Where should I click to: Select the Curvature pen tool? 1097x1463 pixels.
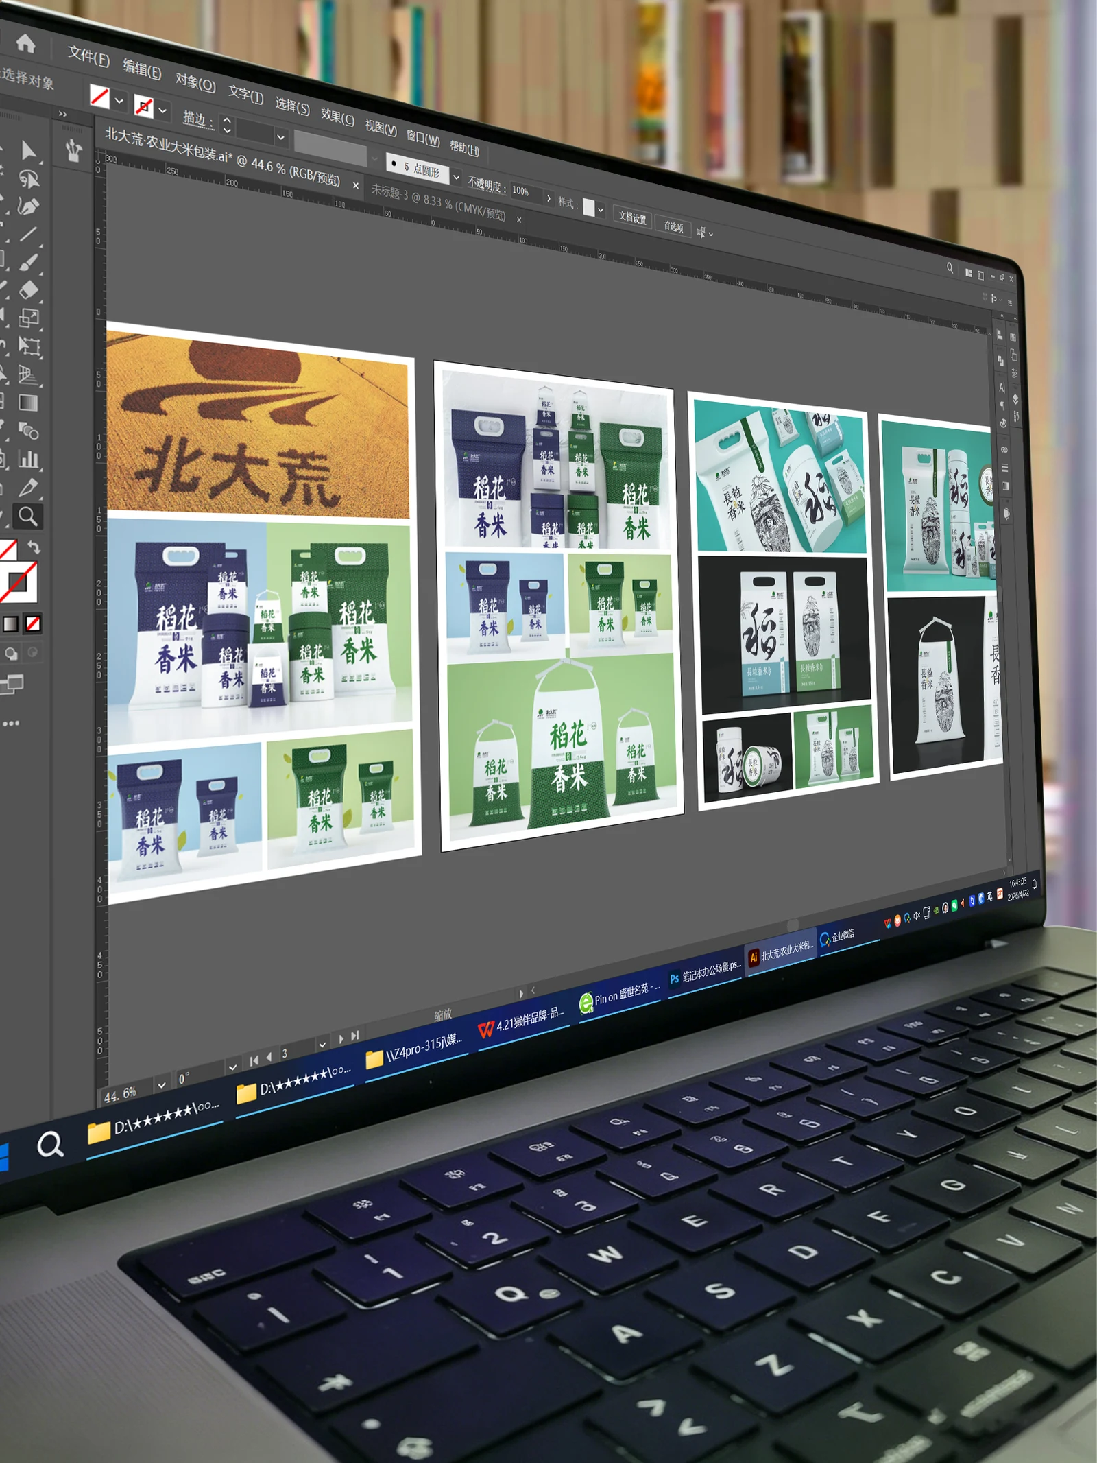coord(28,206)
